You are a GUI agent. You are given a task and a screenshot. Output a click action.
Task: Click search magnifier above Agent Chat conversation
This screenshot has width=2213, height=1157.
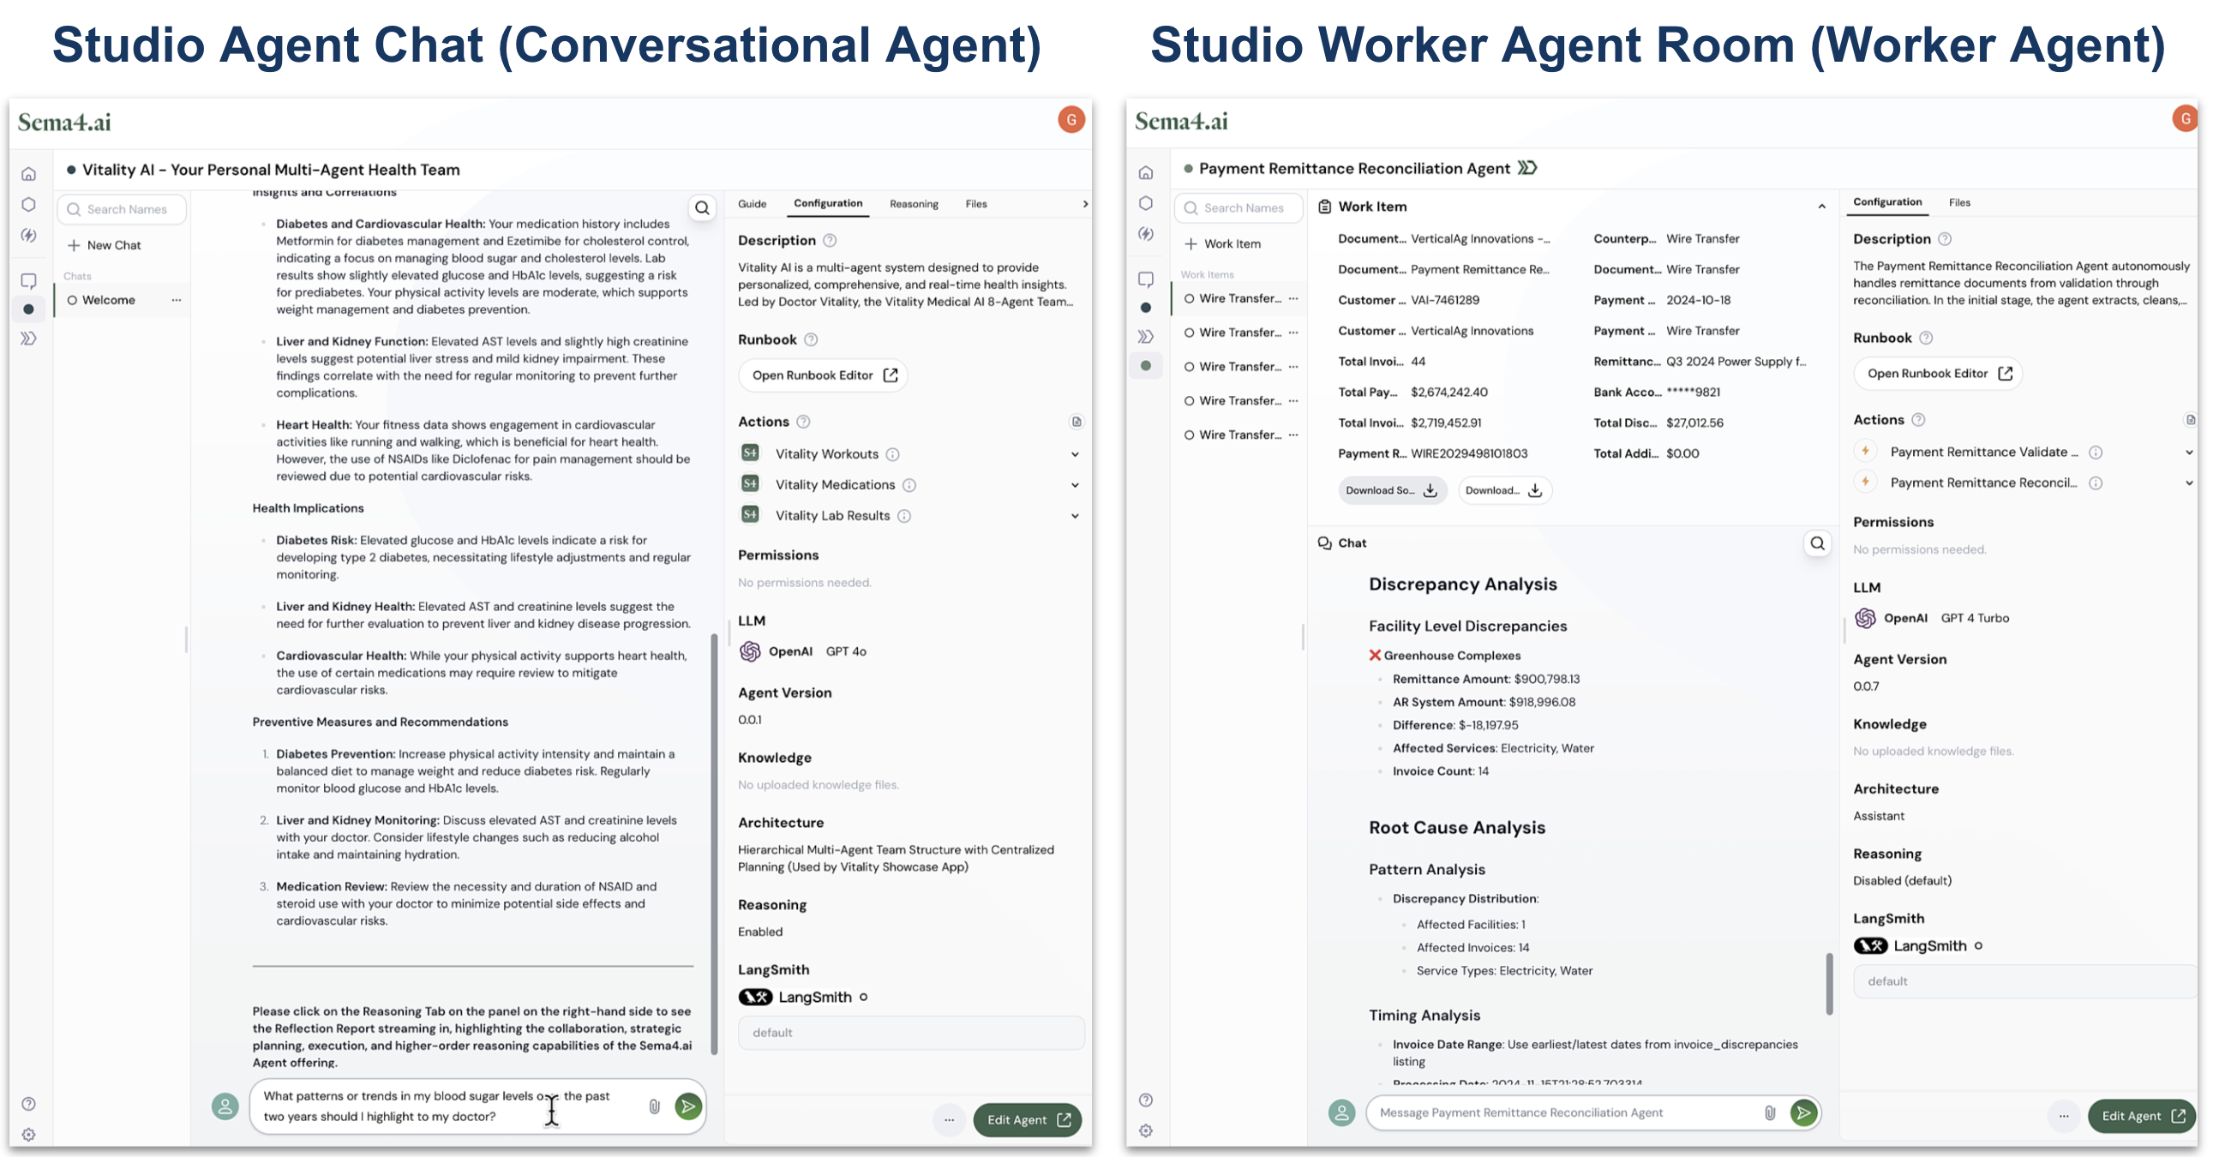point(703,208)
